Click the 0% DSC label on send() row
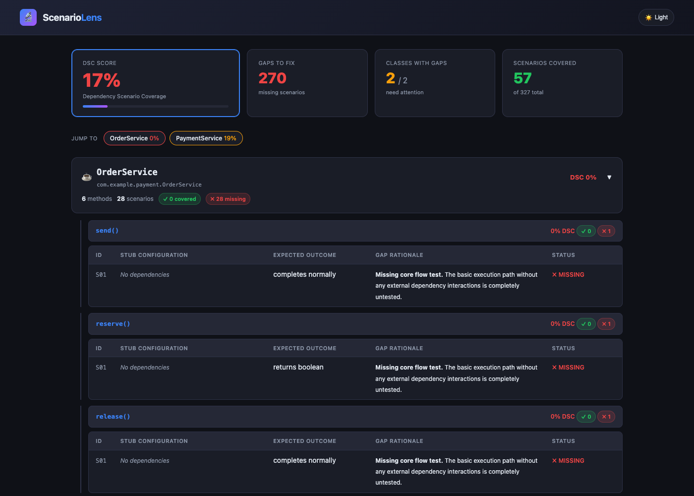The height and width of the screenshot is (496, 694). pyautogui.click(x=563, y=231)
